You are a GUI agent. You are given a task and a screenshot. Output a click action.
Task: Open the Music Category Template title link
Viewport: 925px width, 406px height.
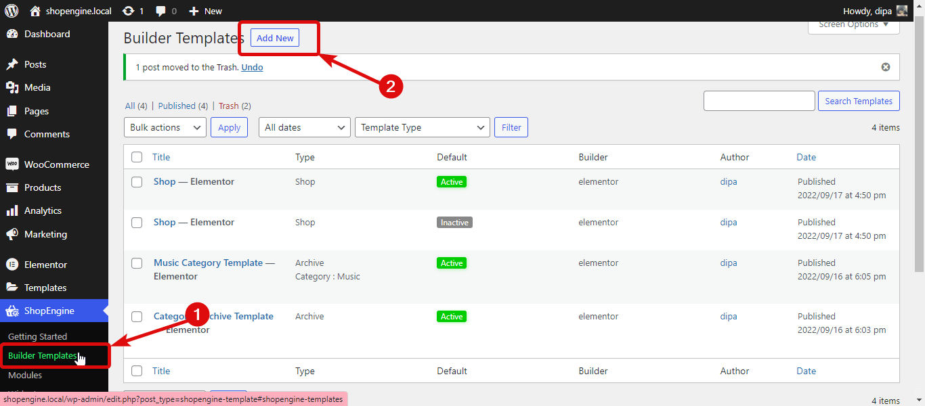[x=208, y=263]
